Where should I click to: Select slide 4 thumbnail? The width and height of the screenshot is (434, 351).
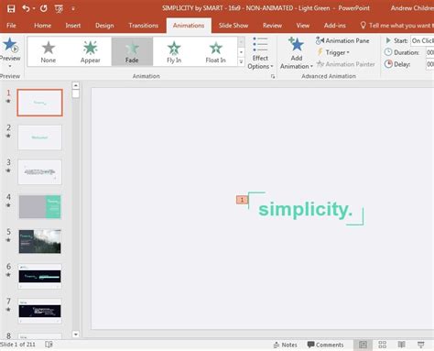pos(39,207)
